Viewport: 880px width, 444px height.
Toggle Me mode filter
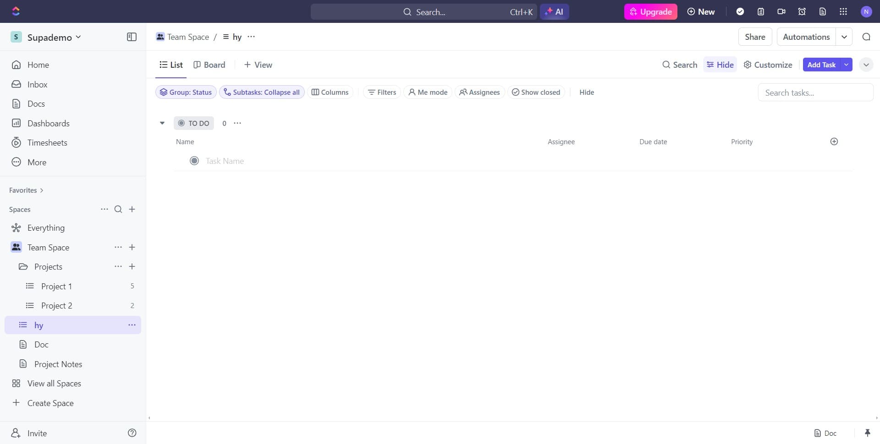point(428,92)
